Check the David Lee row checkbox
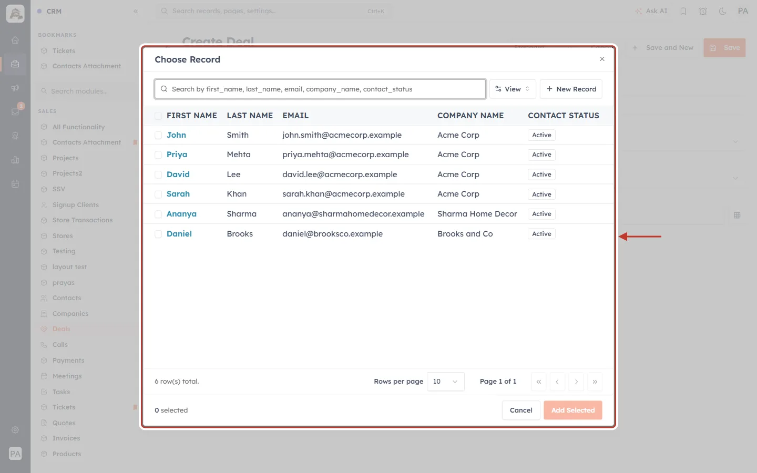Image resolution: width=757 pixels, height=473 pixels. pos(158,174)
